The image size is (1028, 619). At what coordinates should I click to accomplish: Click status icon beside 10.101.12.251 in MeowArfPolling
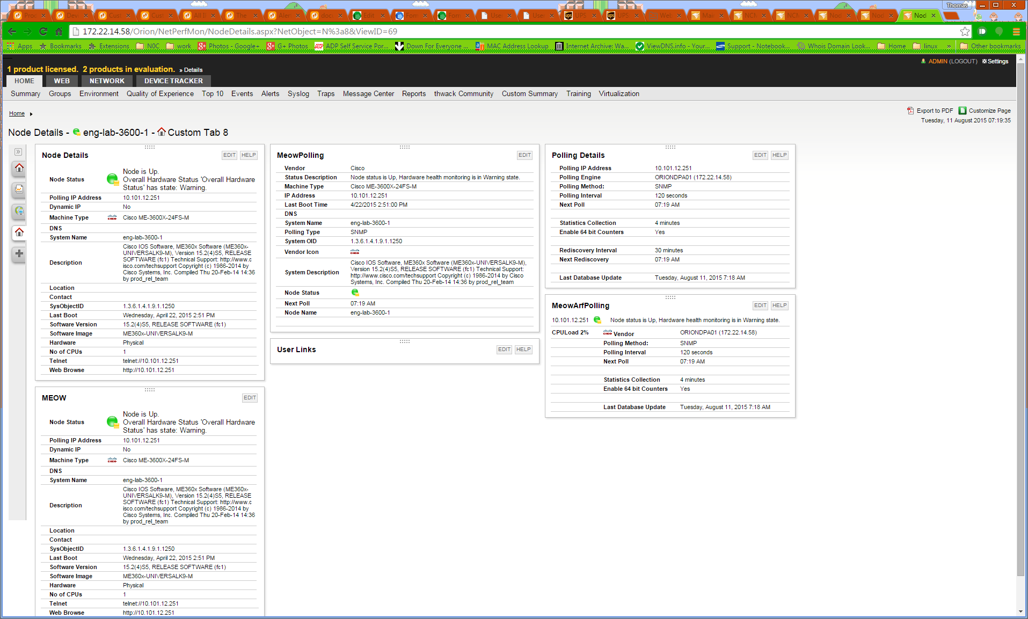[x=597, y=320]
